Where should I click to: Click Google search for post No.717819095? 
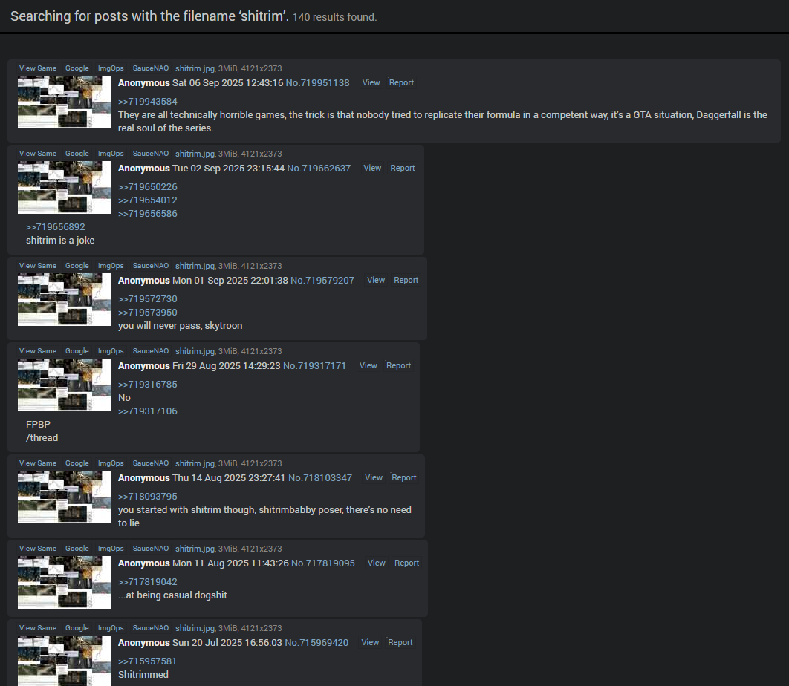pyautogui.click(x=77, y=549)
